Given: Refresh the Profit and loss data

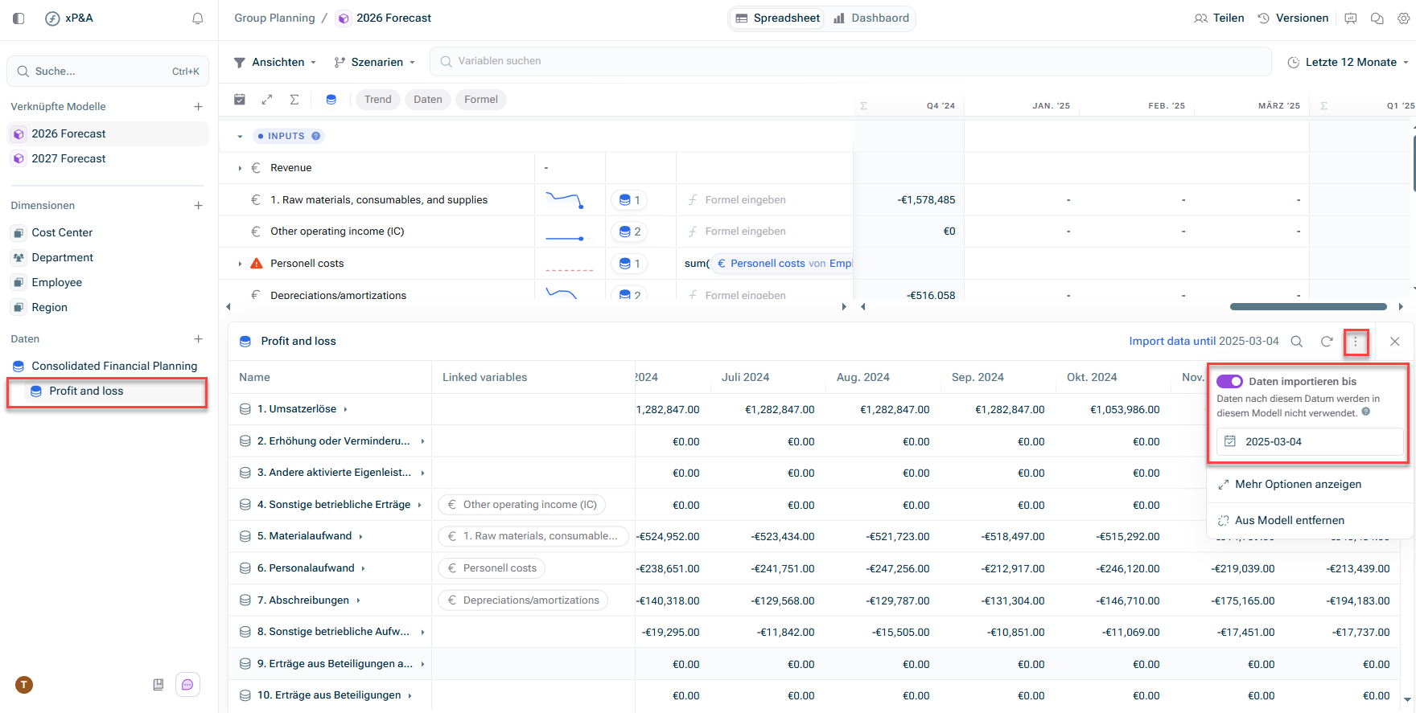Looking at the screenshot, I should click(1327, 342).
